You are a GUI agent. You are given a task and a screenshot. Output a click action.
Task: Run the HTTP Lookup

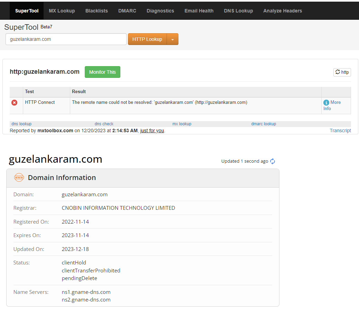[x=147, y=39]
